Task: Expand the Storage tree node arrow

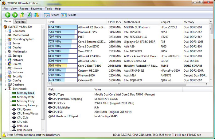Action: tap(6, 56)
